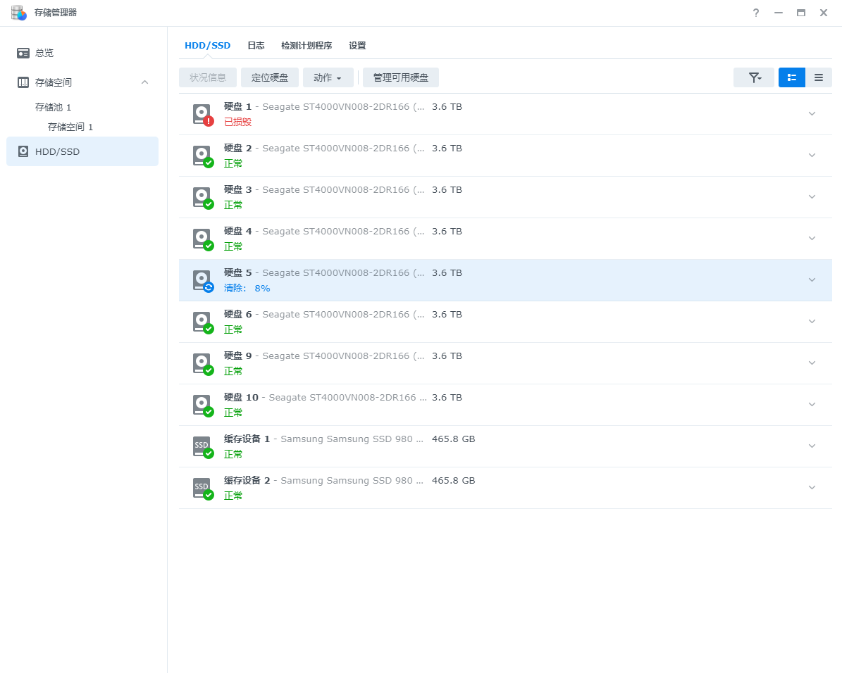This screenshot has height=673, width=842.
Task: Click the 硬盘 5 erasing status icon
Action: coord(203,280)
